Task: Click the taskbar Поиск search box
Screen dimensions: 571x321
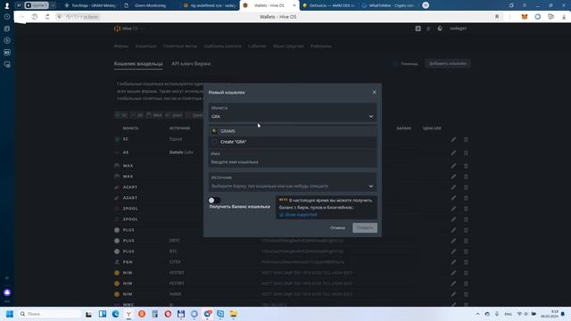Action: [50, 314]
